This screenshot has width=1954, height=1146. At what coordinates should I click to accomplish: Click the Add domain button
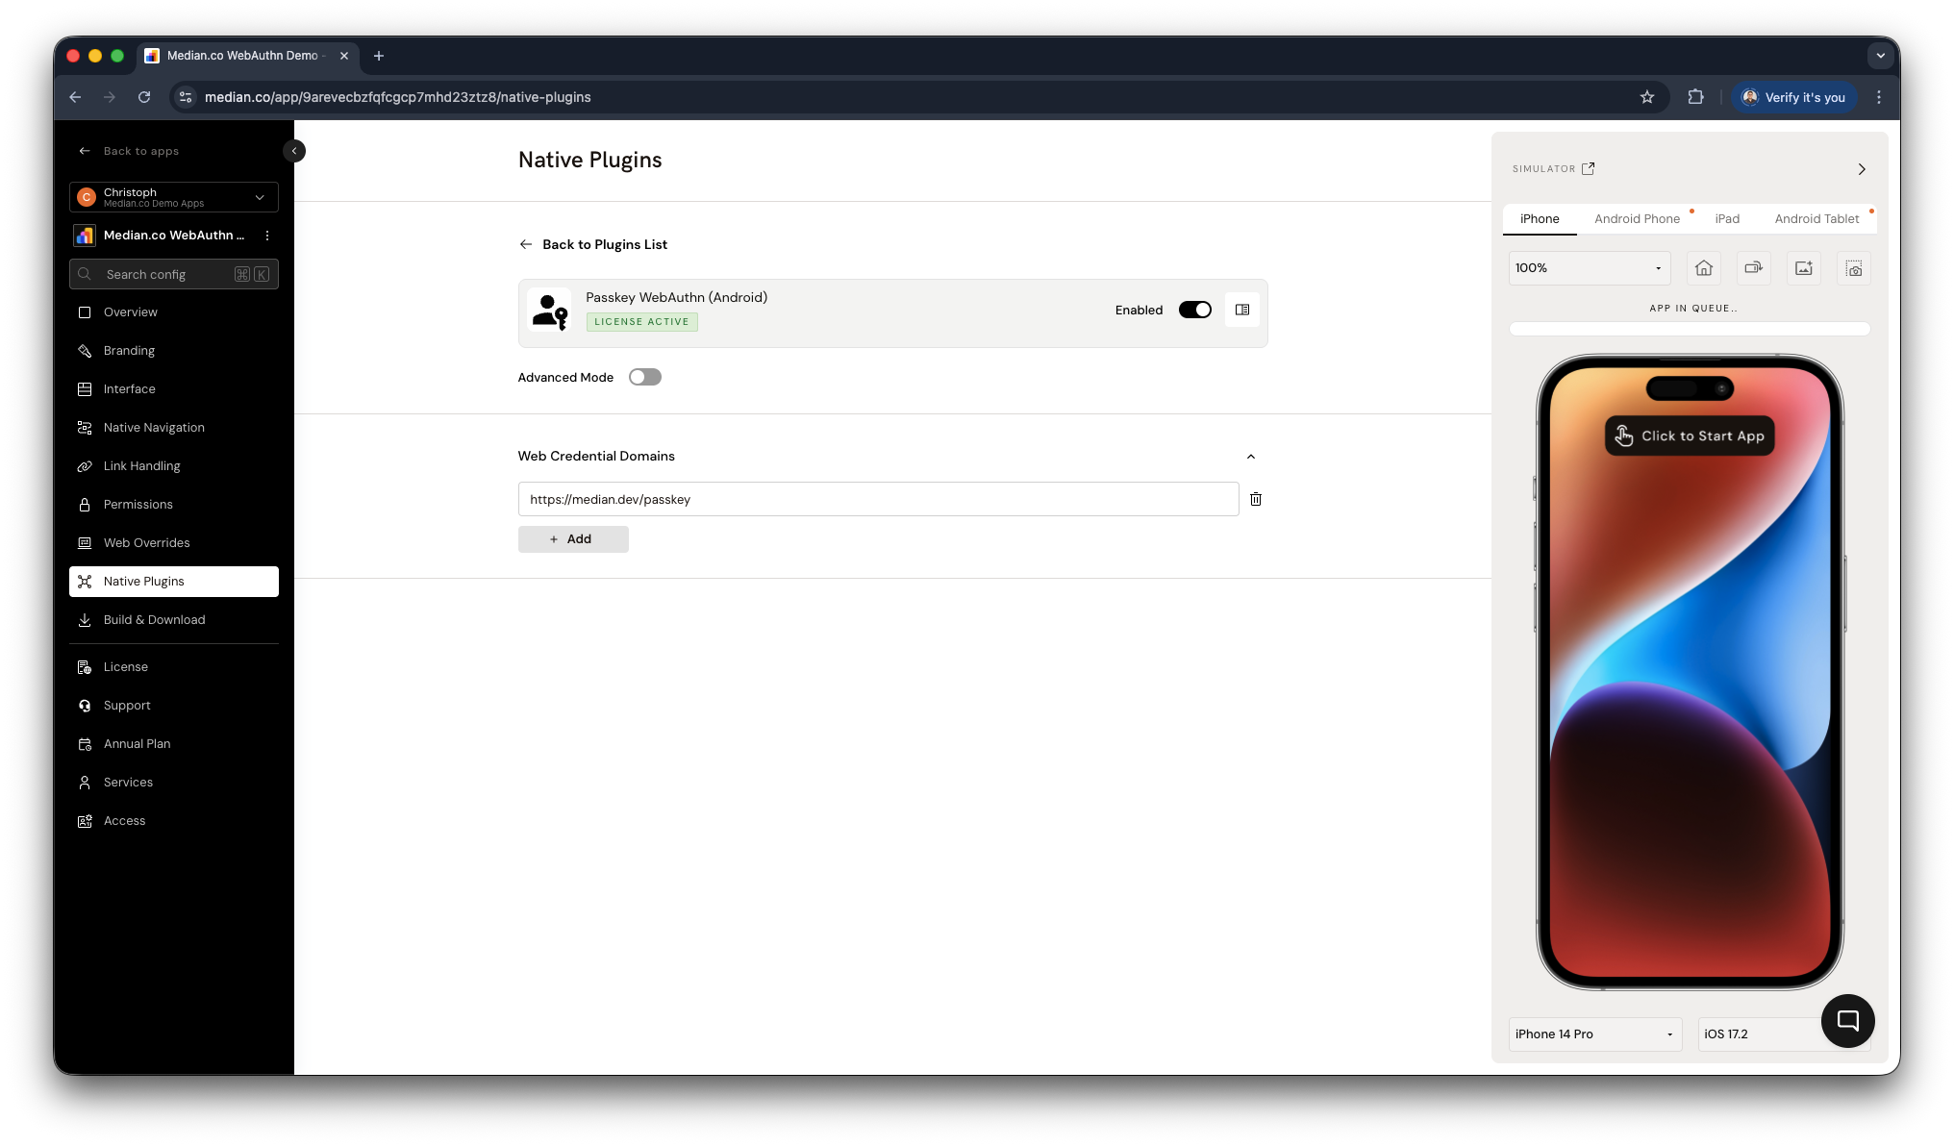point(573,539)
